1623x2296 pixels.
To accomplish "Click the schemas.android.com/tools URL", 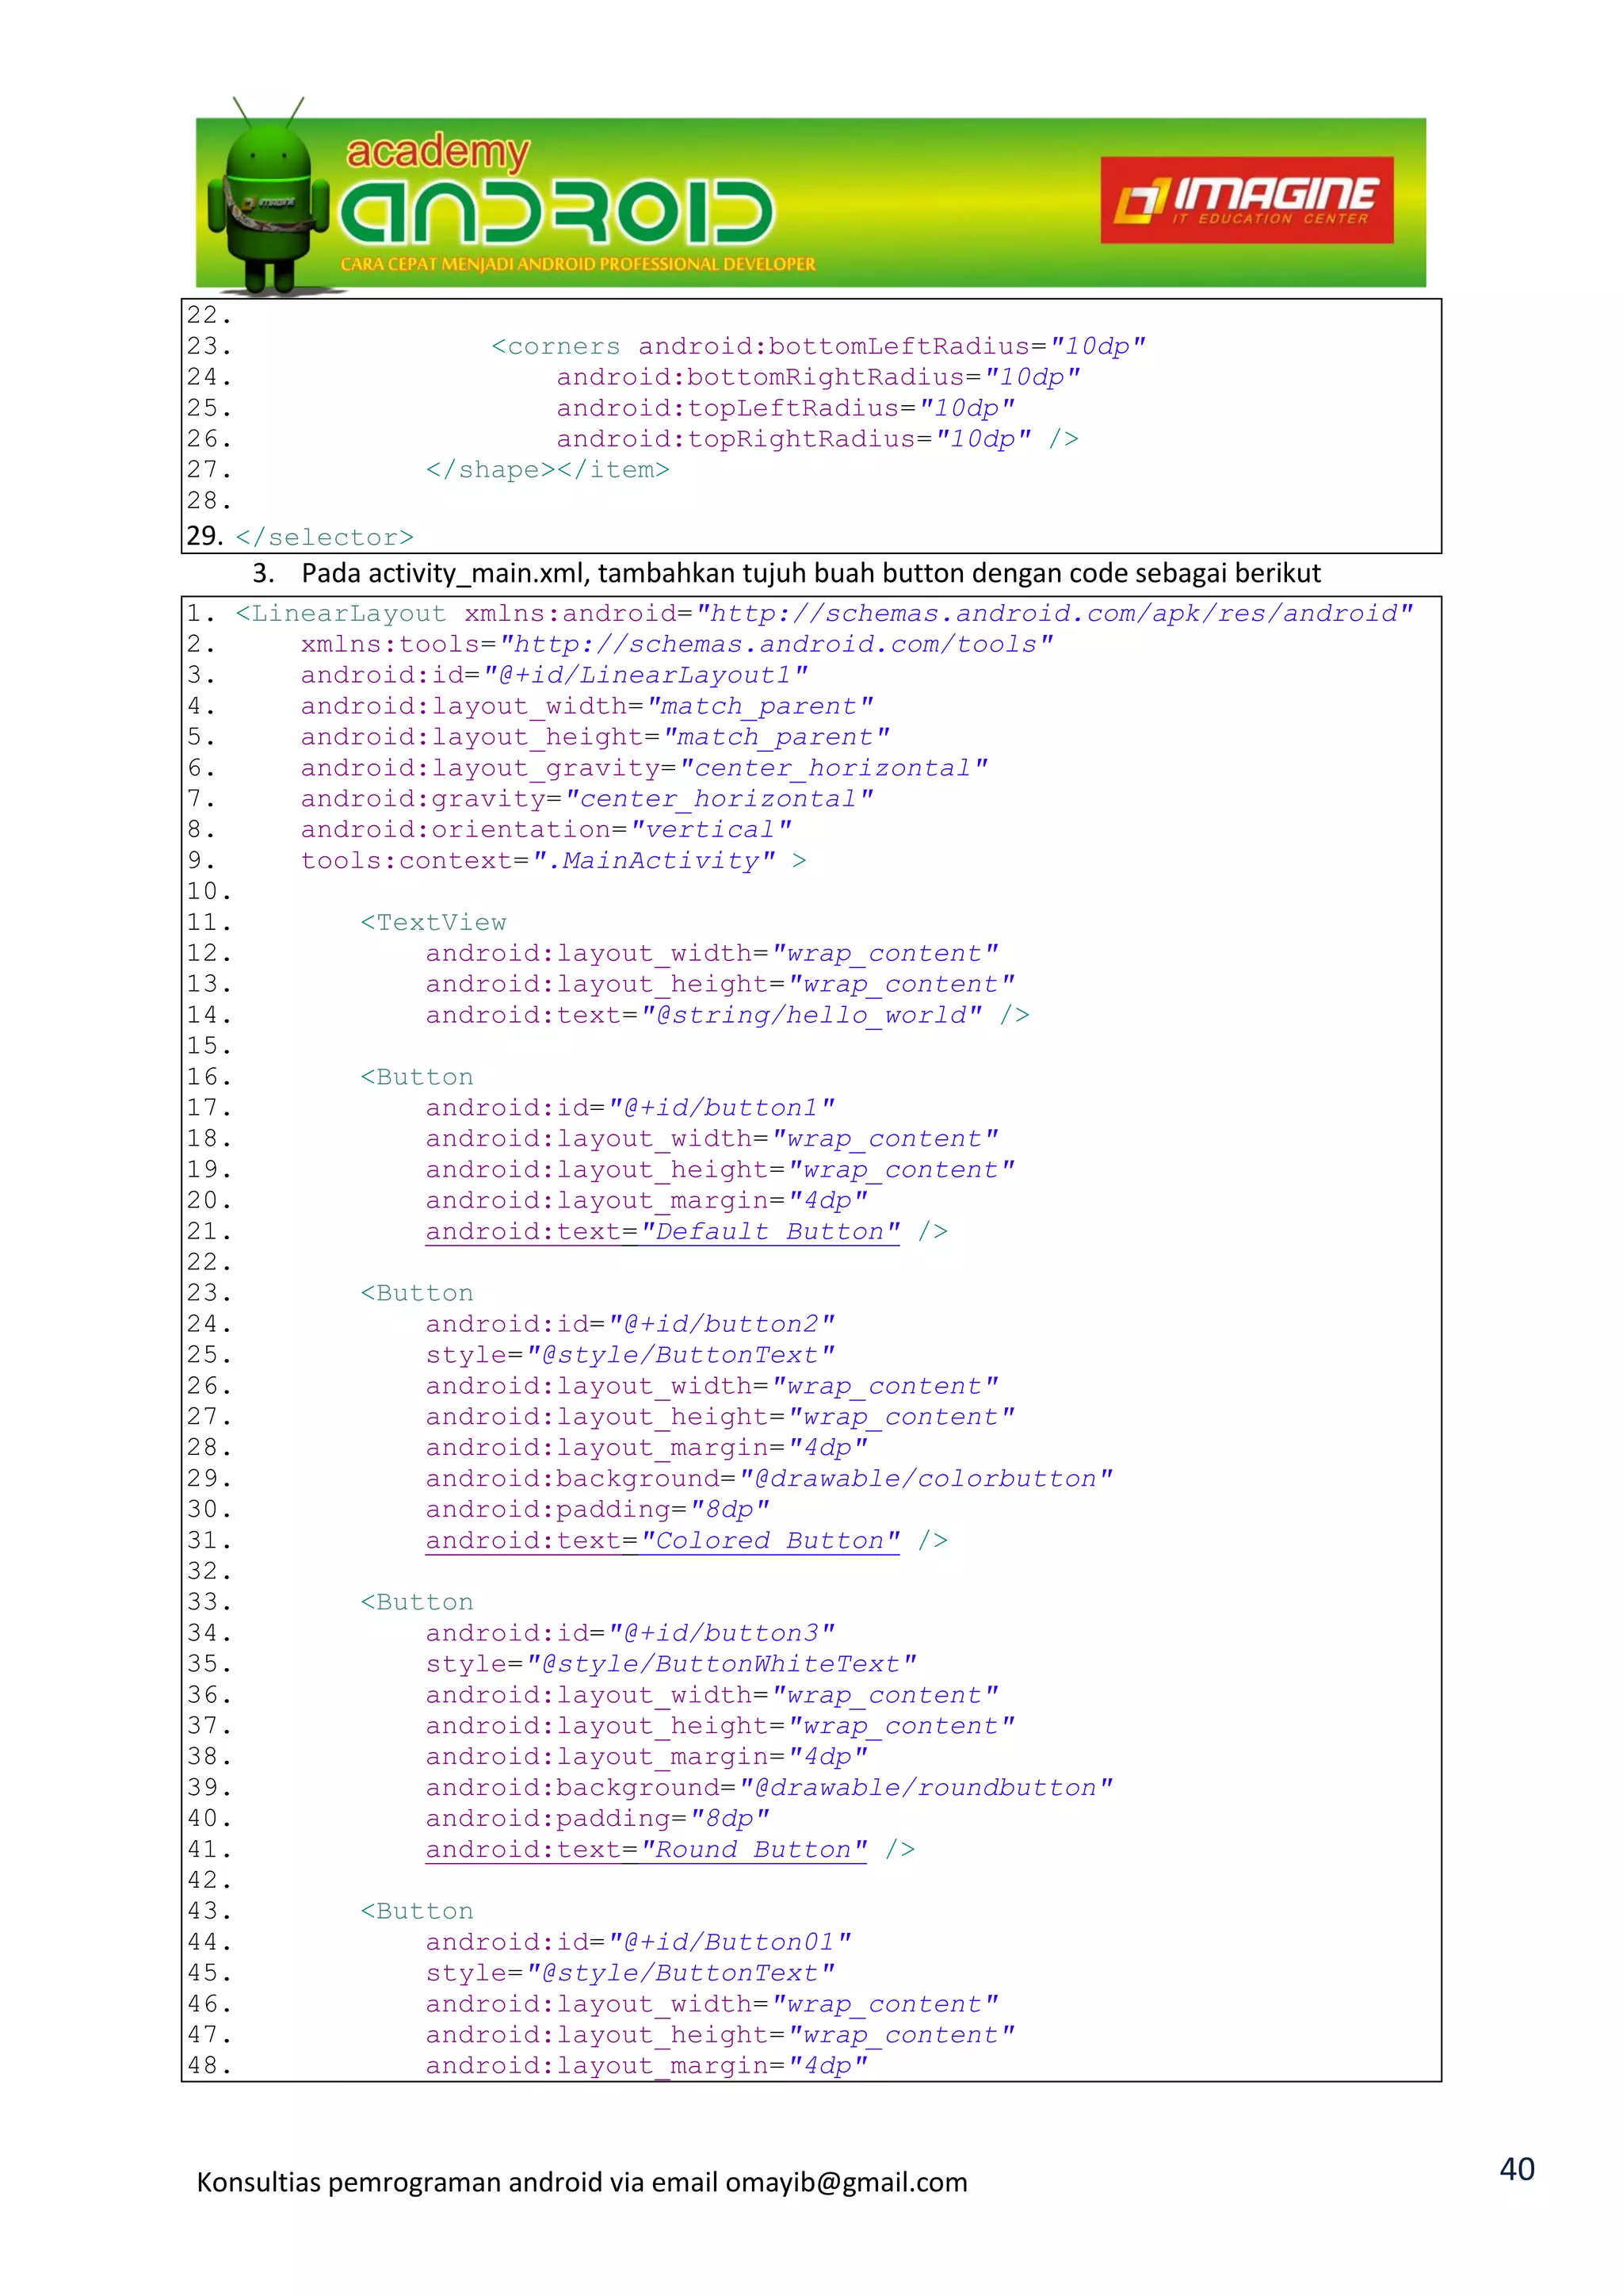I will 776,644.
